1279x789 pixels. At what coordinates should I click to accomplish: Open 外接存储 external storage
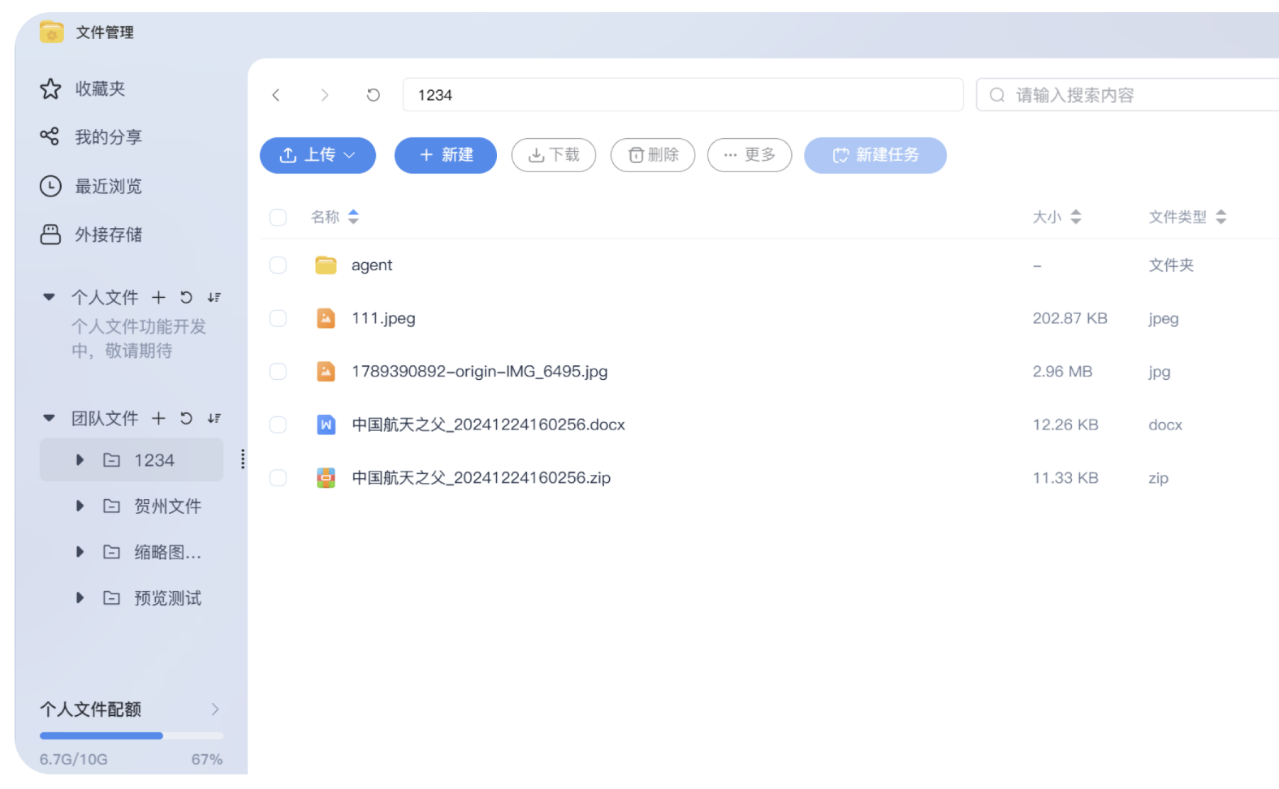pyautogui.click(x=91, y=235)
